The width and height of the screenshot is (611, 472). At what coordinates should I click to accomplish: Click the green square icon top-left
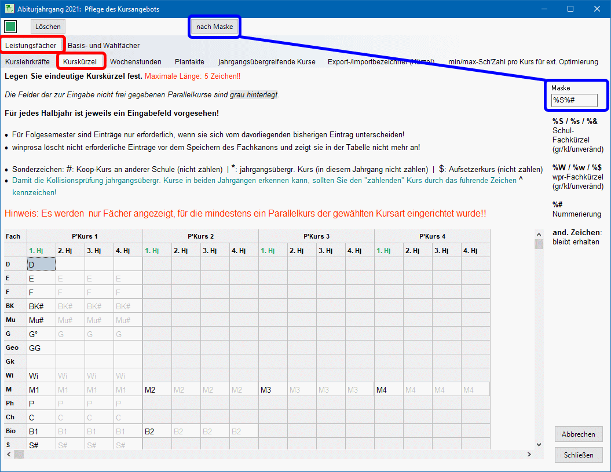pos(10,27)
